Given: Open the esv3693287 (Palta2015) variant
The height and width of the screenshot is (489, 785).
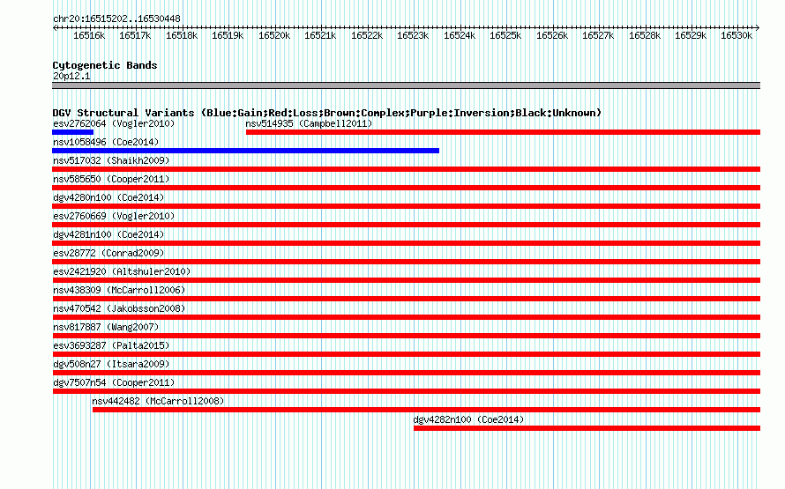Looking at the screenshot, I should pos(111,345).
